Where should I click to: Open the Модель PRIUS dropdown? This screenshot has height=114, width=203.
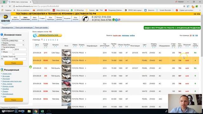13,45
